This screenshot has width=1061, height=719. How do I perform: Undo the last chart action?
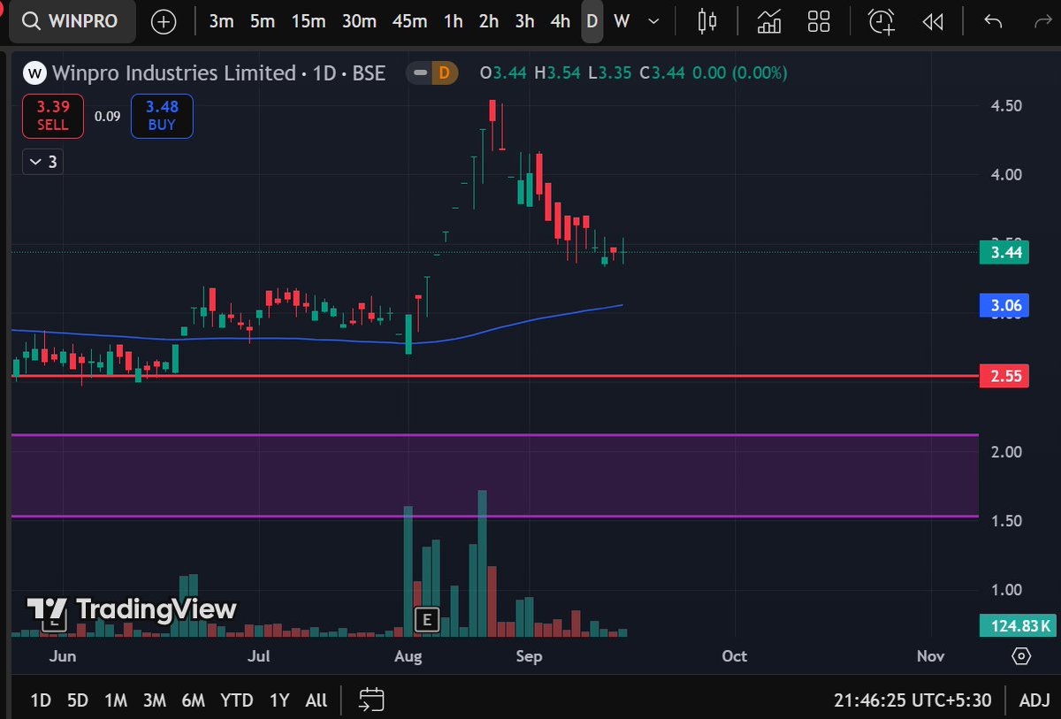point(994,21)
